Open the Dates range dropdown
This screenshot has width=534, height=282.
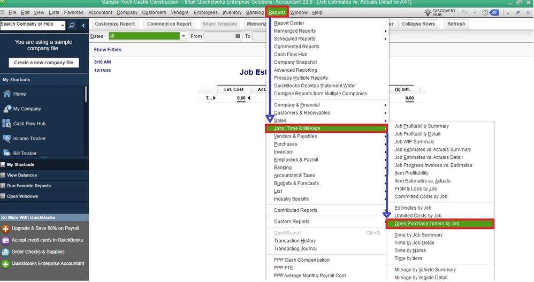[x=184, y=36]
